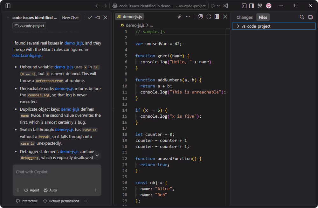Open demo-js.js link in Debugger statement bullet
Viewport: 318px width, 208px height.
pyautogui.click(x=69, y=151)
